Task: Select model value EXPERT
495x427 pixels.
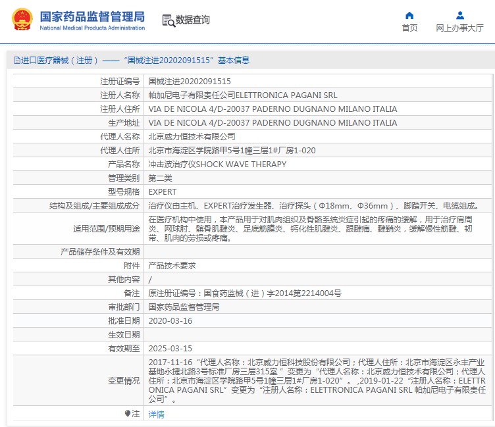Action: click(x=163, y=192)
